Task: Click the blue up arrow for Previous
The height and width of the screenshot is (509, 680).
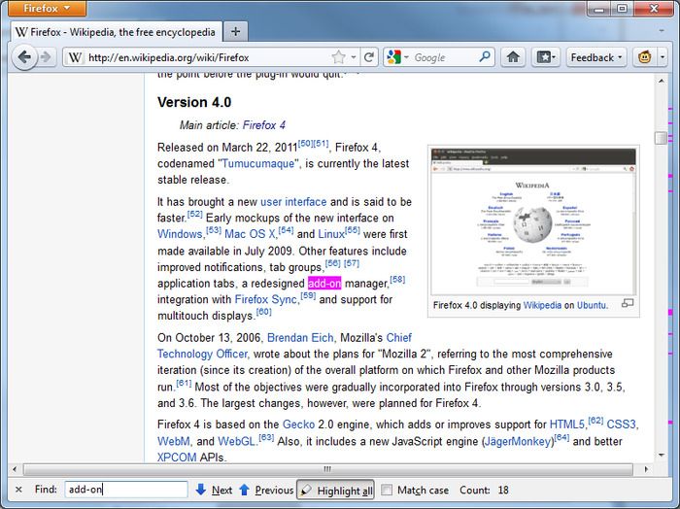Action: coord(244,490)
